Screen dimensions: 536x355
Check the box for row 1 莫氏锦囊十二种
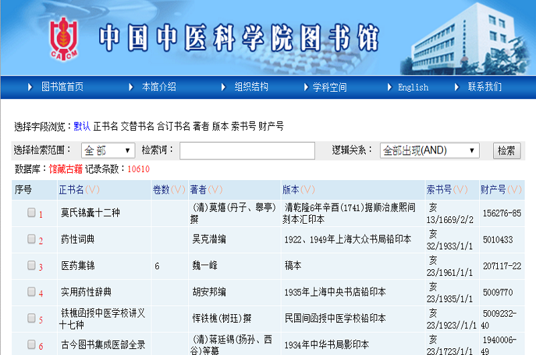point(31,212)
